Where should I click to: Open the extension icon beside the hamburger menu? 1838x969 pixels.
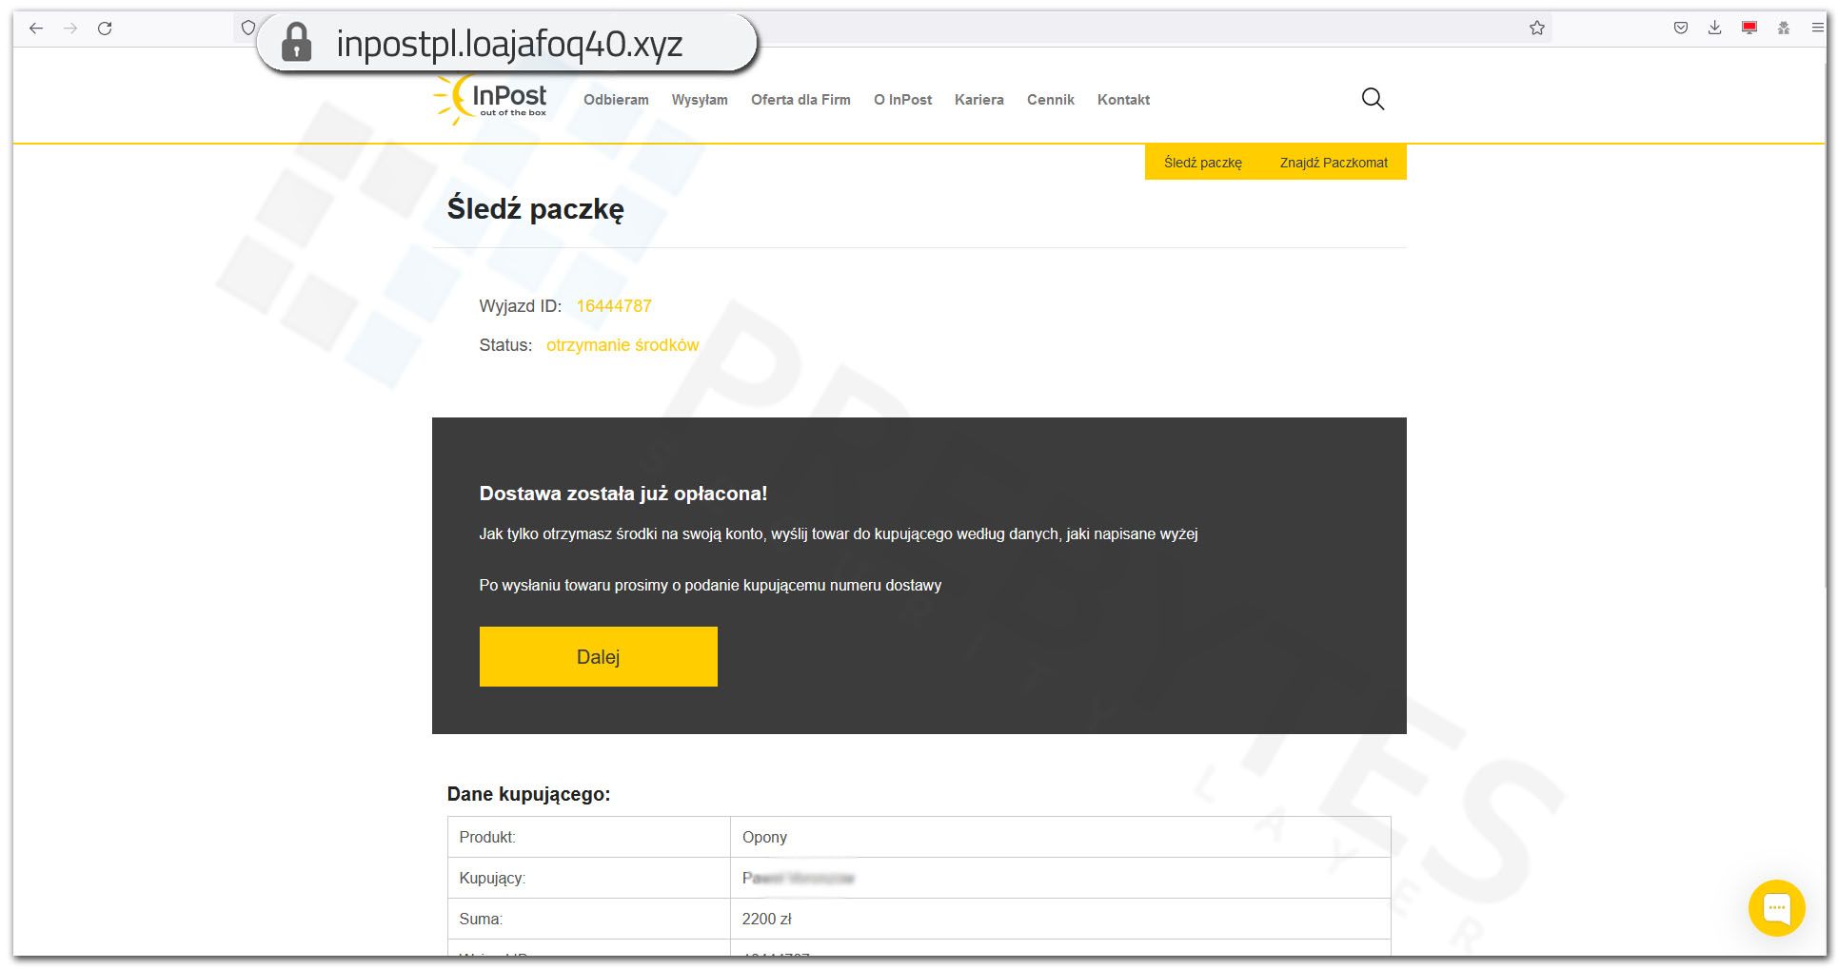(1784, 29)
